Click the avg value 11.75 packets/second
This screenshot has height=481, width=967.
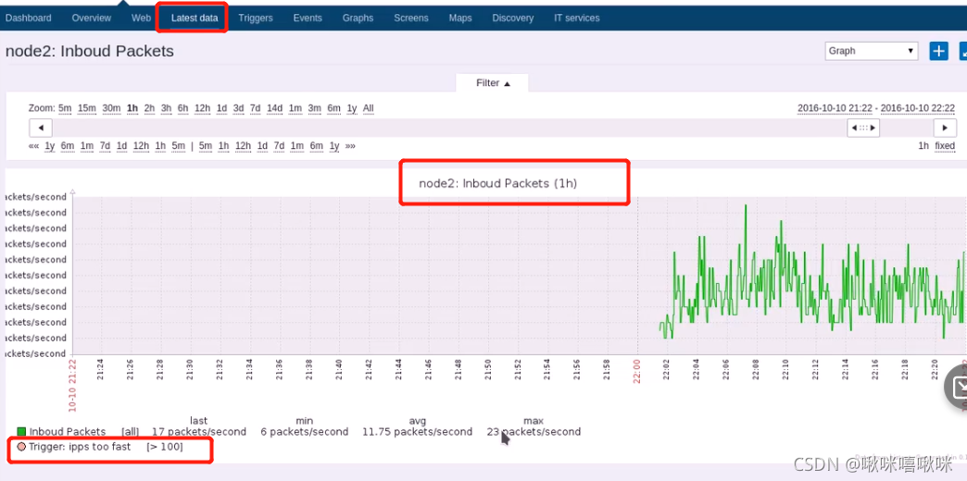point(418,432)
